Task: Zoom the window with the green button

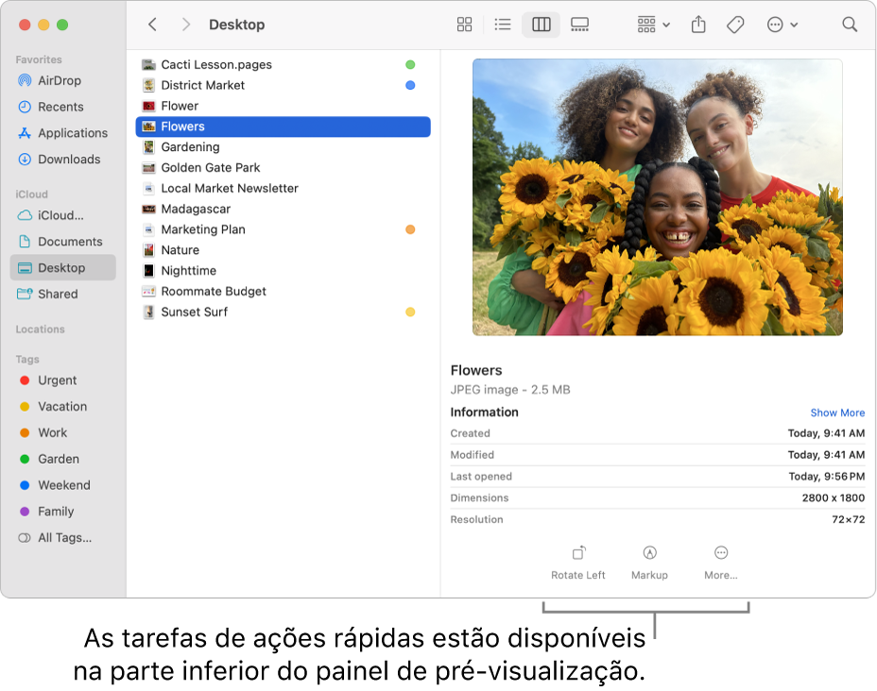Action: (x=62, y=25)
